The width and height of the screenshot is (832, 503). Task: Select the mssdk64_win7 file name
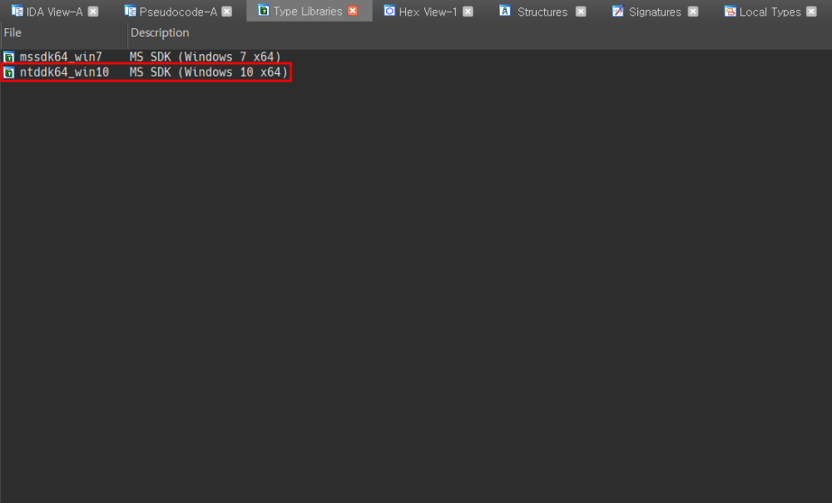[x=61, y=57]
